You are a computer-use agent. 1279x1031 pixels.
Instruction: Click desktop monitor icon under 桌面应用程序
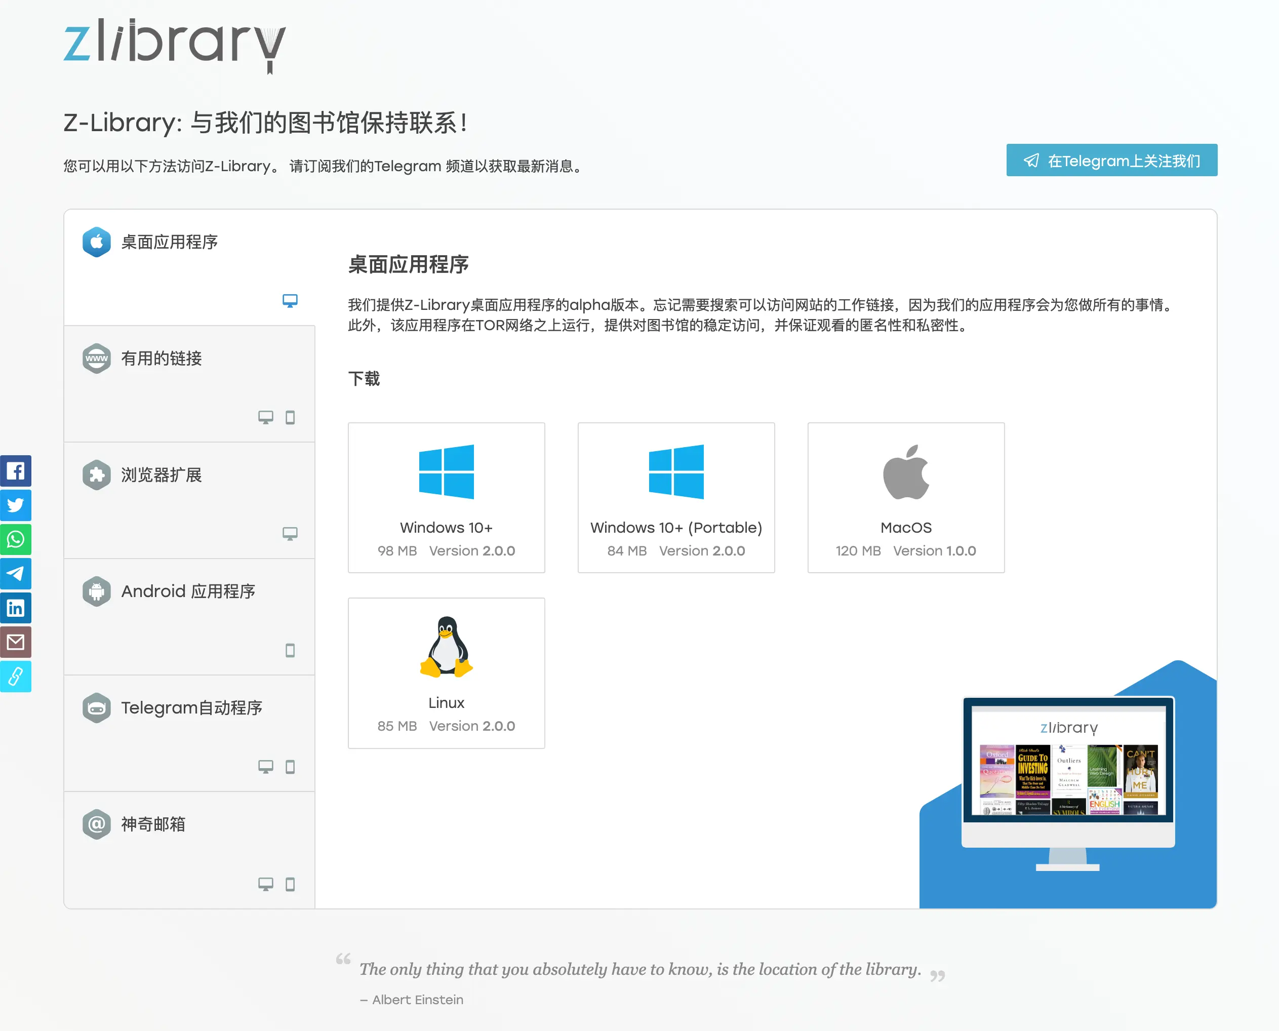point(290,300)
